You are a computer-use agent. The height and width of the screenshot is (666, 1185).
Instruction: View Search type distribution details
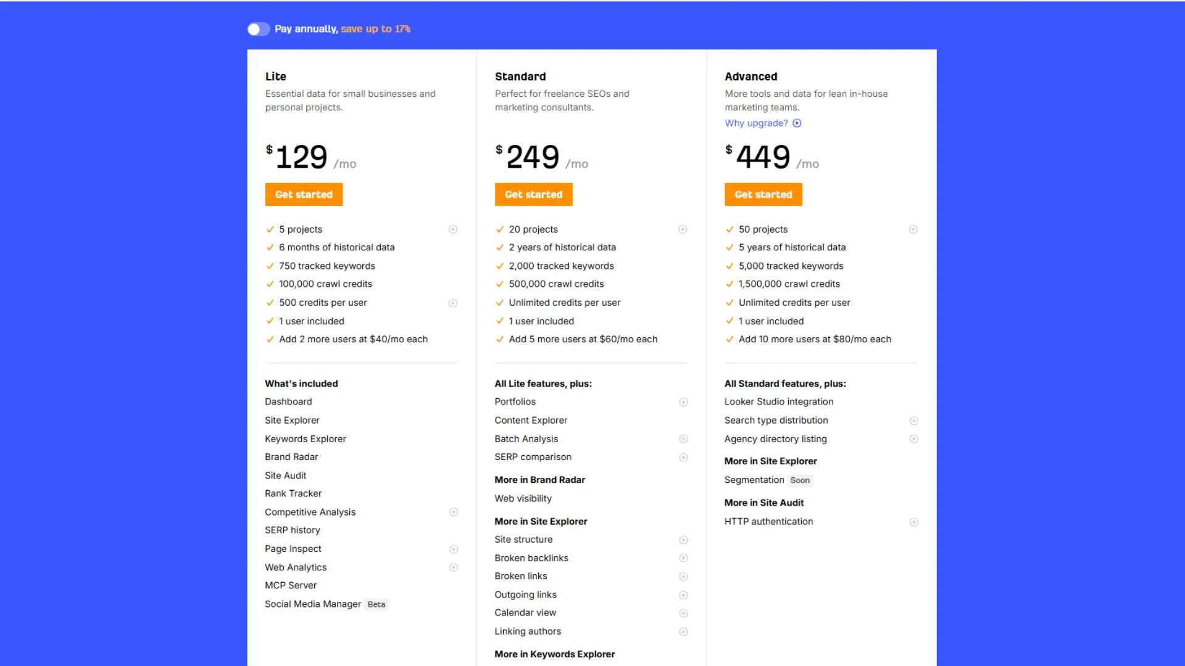point(913,421)
